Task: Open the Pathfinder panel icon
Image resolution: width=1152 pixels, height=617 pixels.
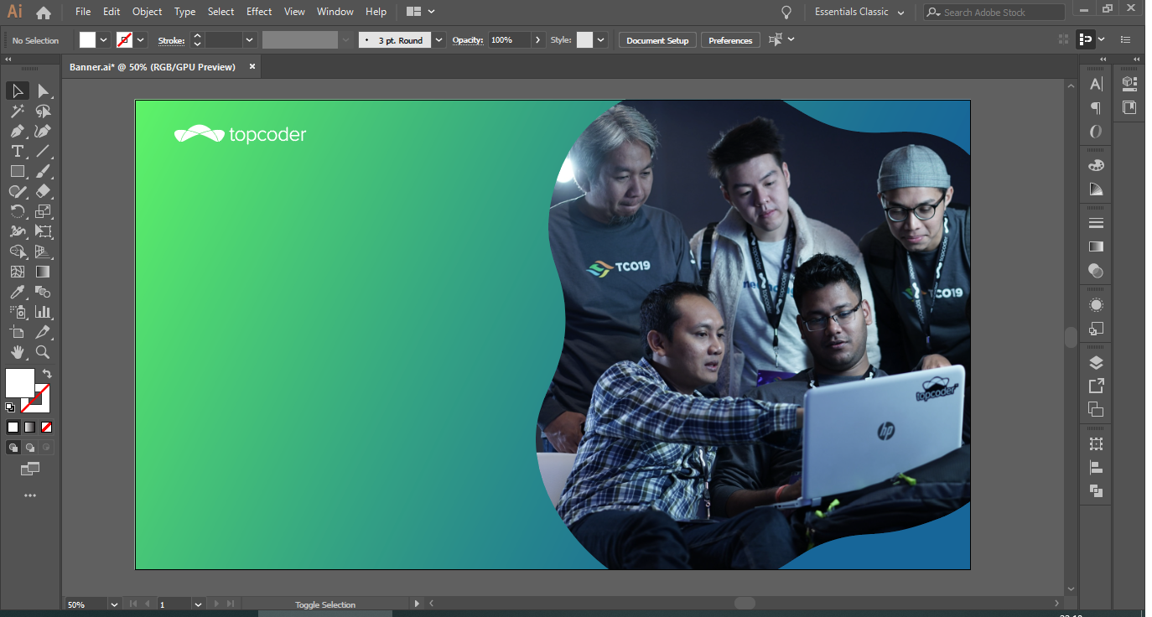Action: (x=1096, y=491)
